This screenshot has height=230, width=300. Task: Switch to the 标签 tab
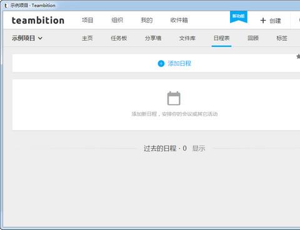point(282,38)
